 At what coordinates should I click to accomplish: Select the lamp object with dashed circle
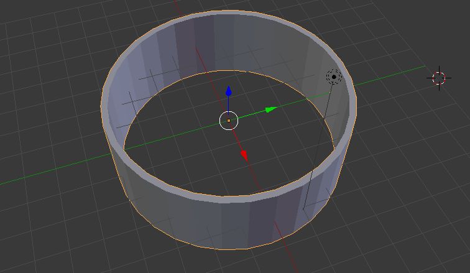pyautogui.click(x=334, y=76)
